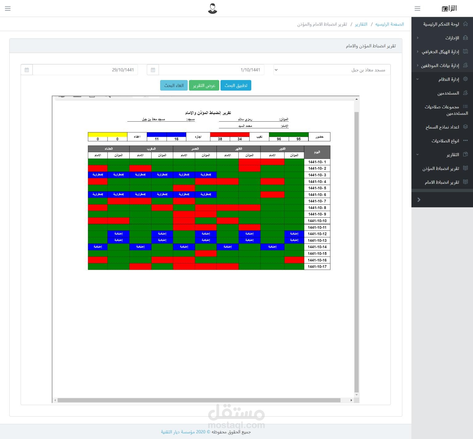The image size is (473, 439).
Task: Click مؤسسة ديار التقنية footer link
Action: click(x=178, y=432)
